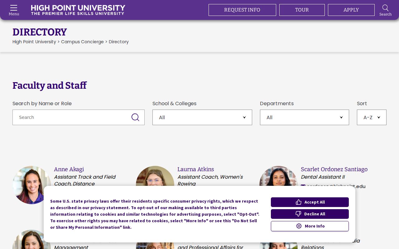Click Scarlet Ordonez Santiago's email address
399x249 pixels.
tap(336, 186)
